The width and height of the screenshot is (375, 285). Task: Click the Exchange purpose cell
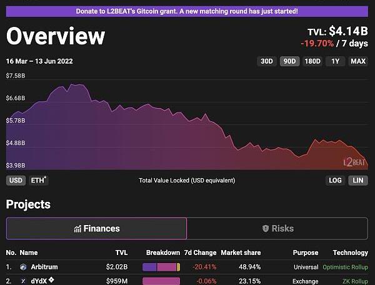(x=306, y=281)
